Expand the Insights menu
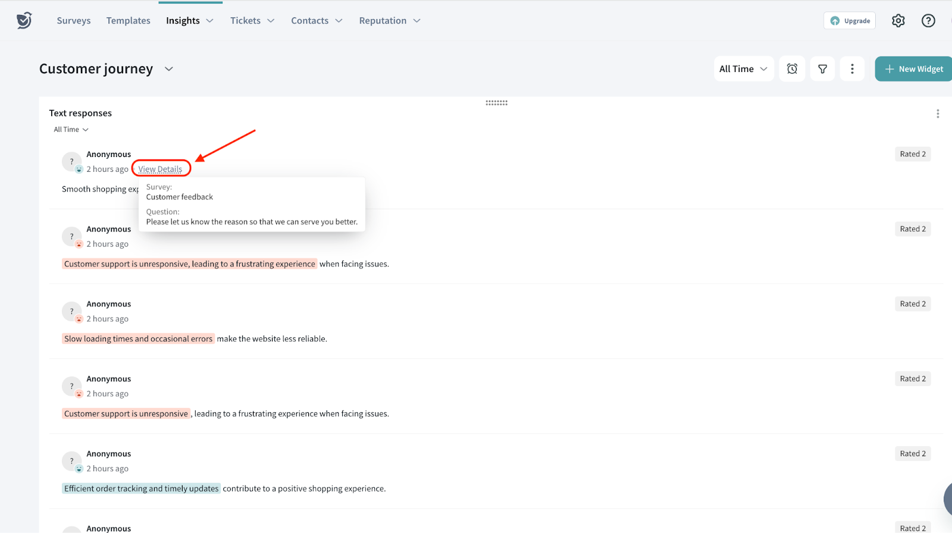Screen dimensions: 952x533 (189, 21)
